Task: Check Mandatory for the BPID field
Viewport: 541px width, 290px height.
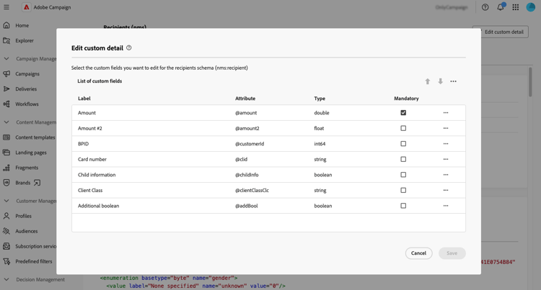Action: point(403,144)
